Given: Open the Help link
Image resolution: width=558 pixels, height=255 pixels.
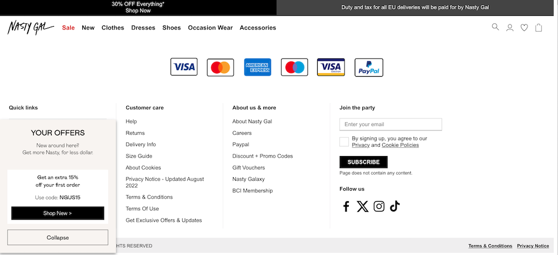Looking at the screenshot, I should pos(131,121).
